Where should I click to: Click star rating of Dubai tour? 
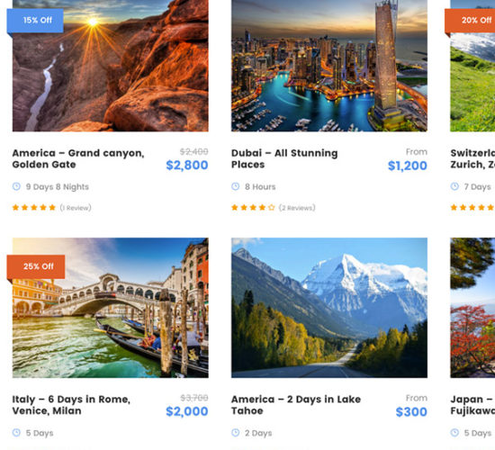[253, 208]
